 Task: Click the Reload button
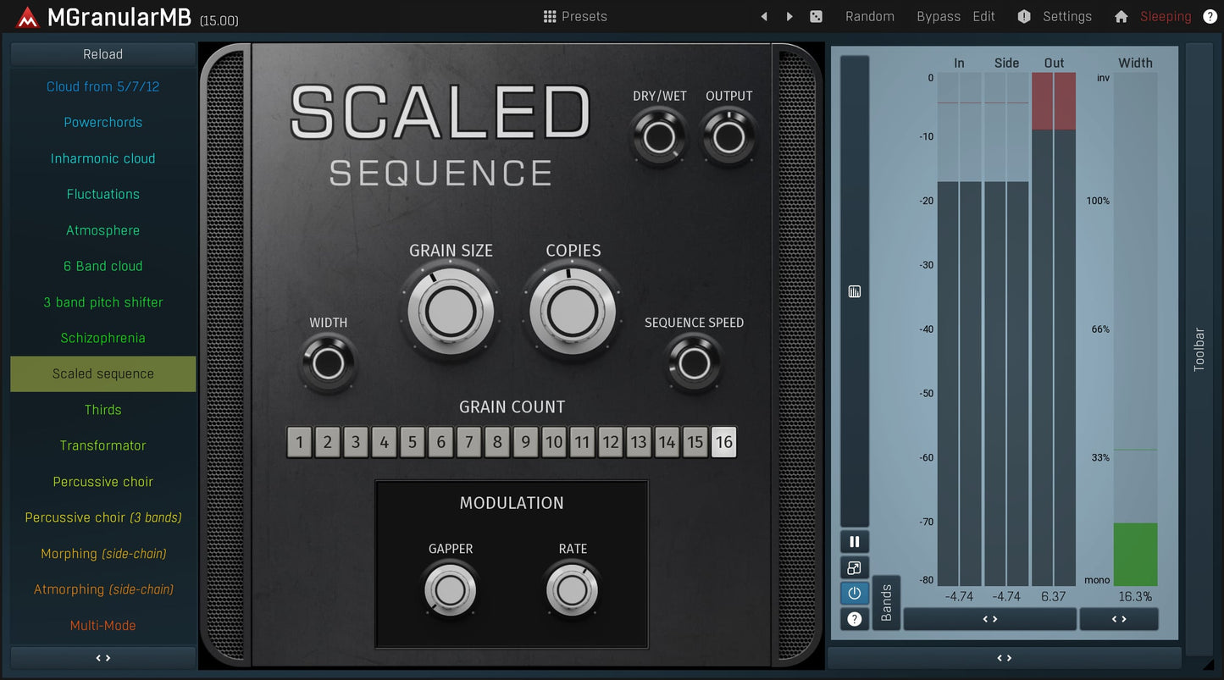102,54
